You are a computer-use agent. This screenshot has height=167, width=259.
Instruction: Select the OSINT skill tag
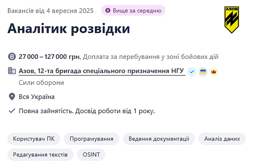click(91, 155)
